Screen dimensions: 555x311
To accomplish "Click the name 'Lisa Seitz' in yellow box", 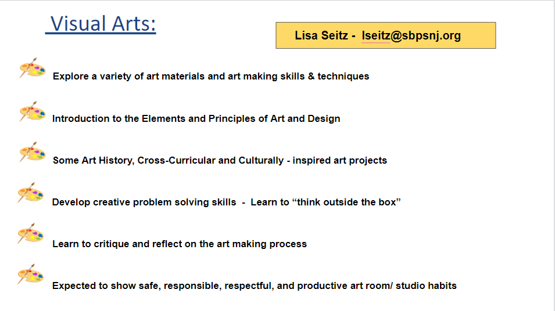I will (321, 35).
